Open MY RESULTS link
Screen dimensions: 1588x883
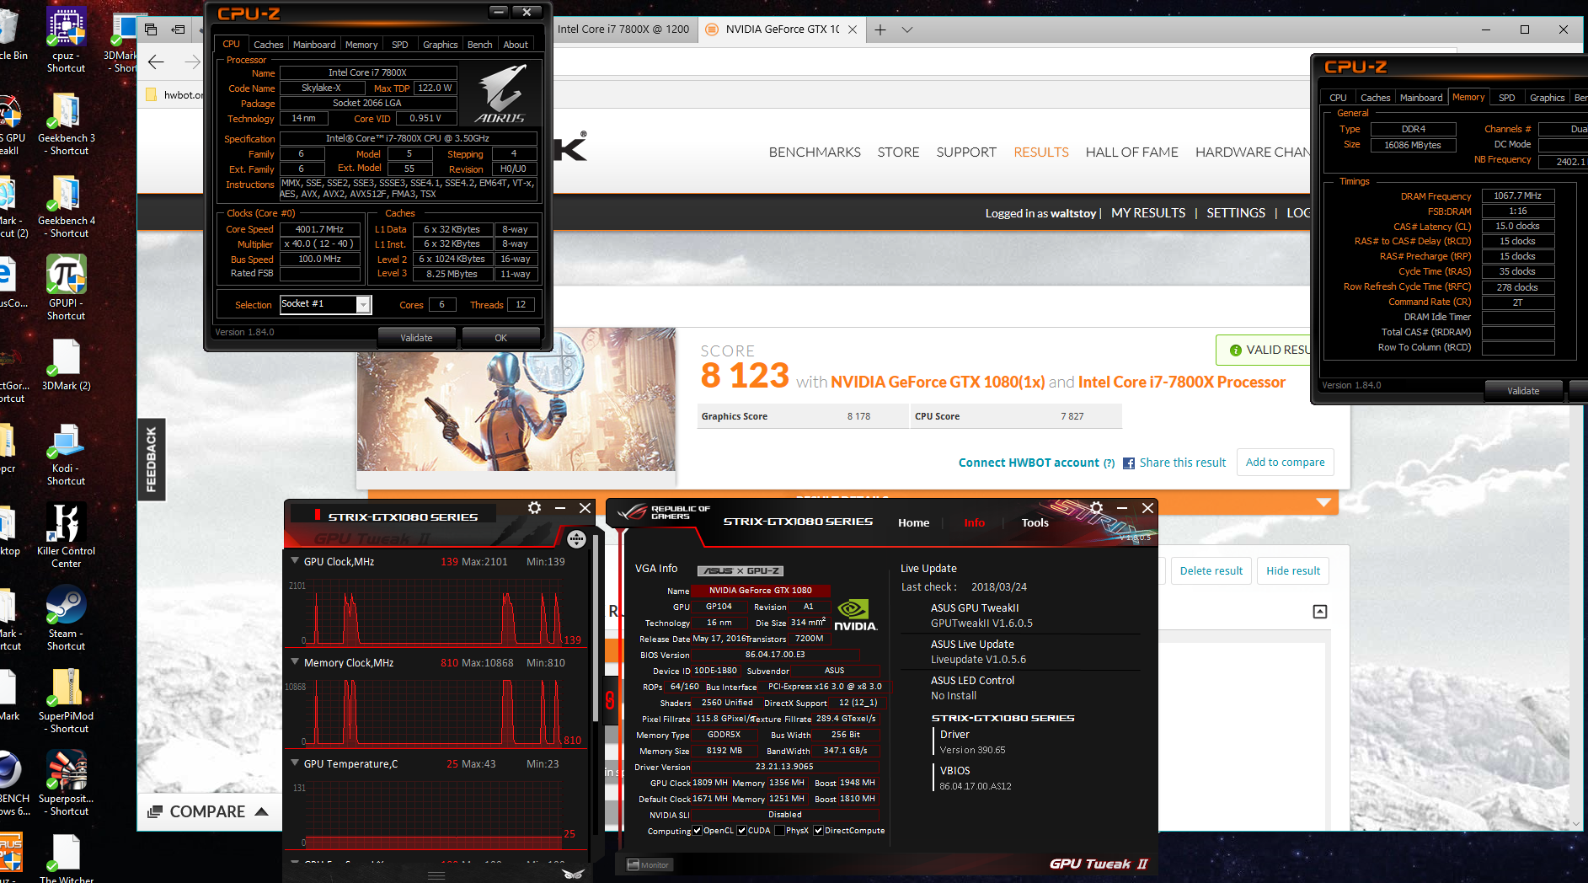coord(1148,213)
